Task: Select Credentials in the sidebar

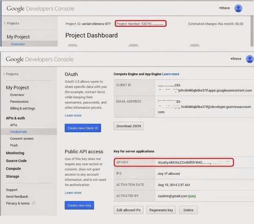Action: click(19, 132)
